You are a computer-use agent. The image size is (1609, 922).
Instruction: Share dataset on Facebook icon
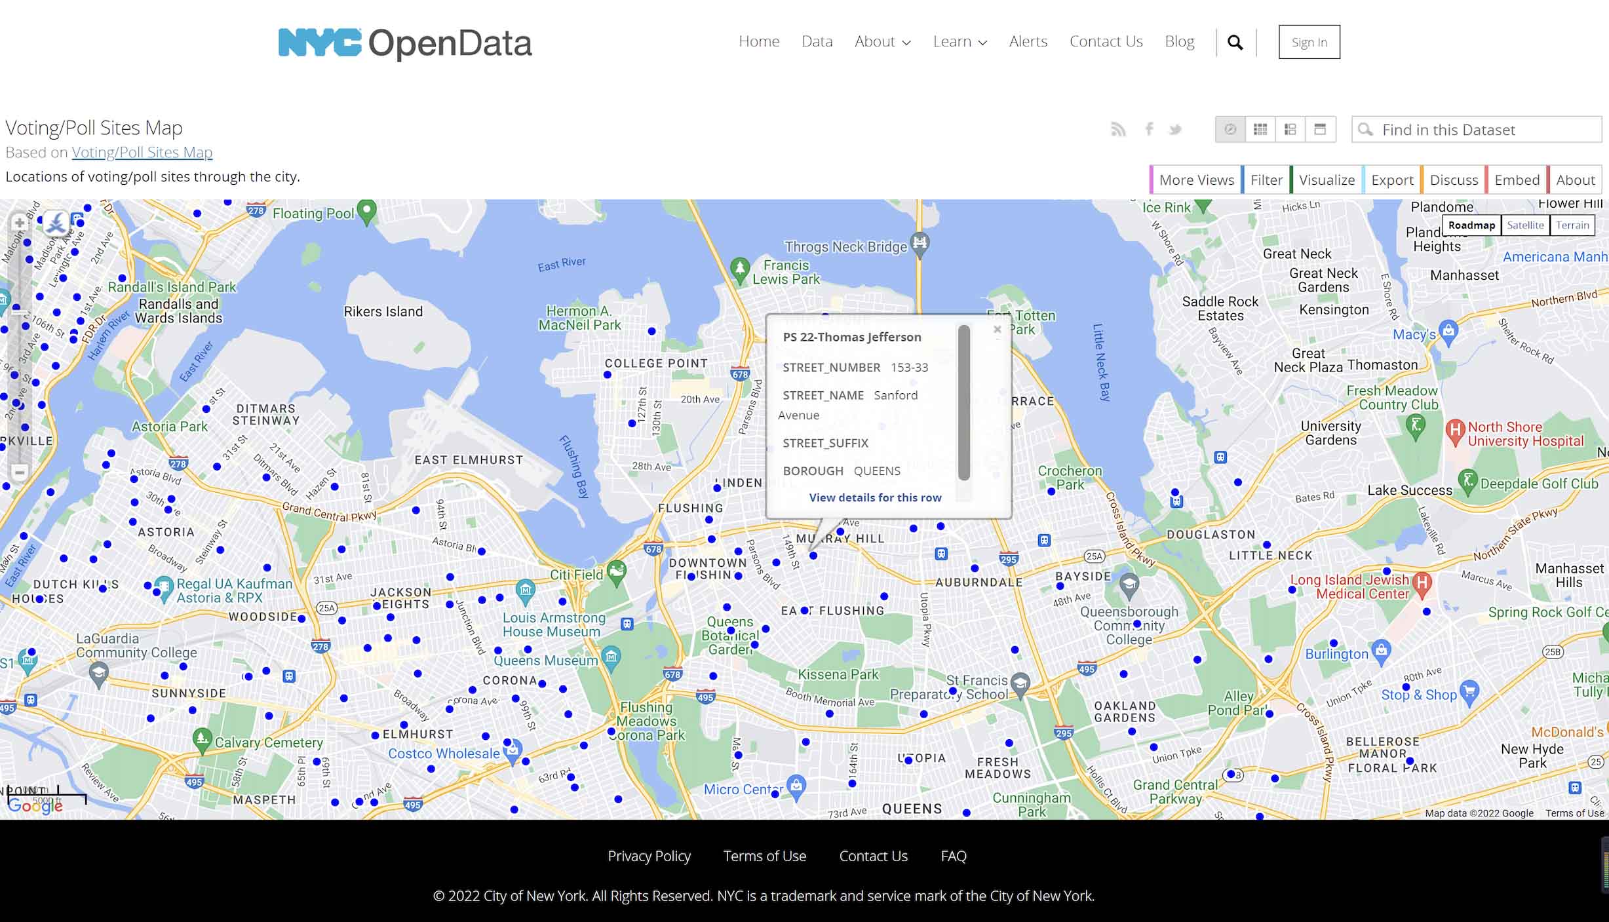coord(1149,129)
